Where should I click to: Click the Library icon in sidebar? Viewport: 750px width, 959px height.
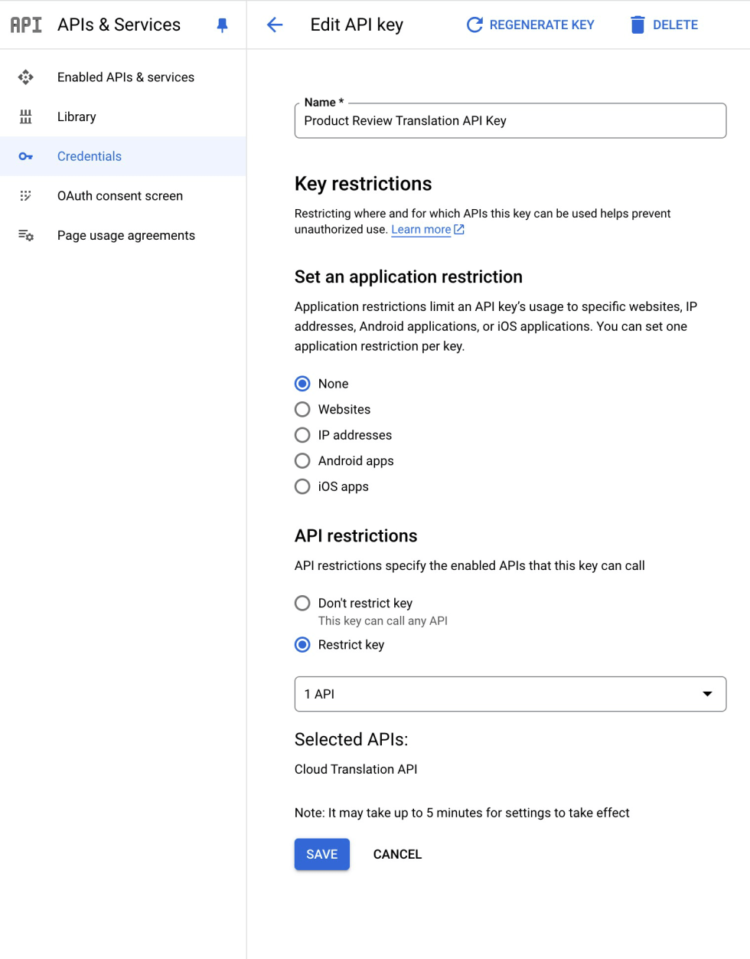26,116
